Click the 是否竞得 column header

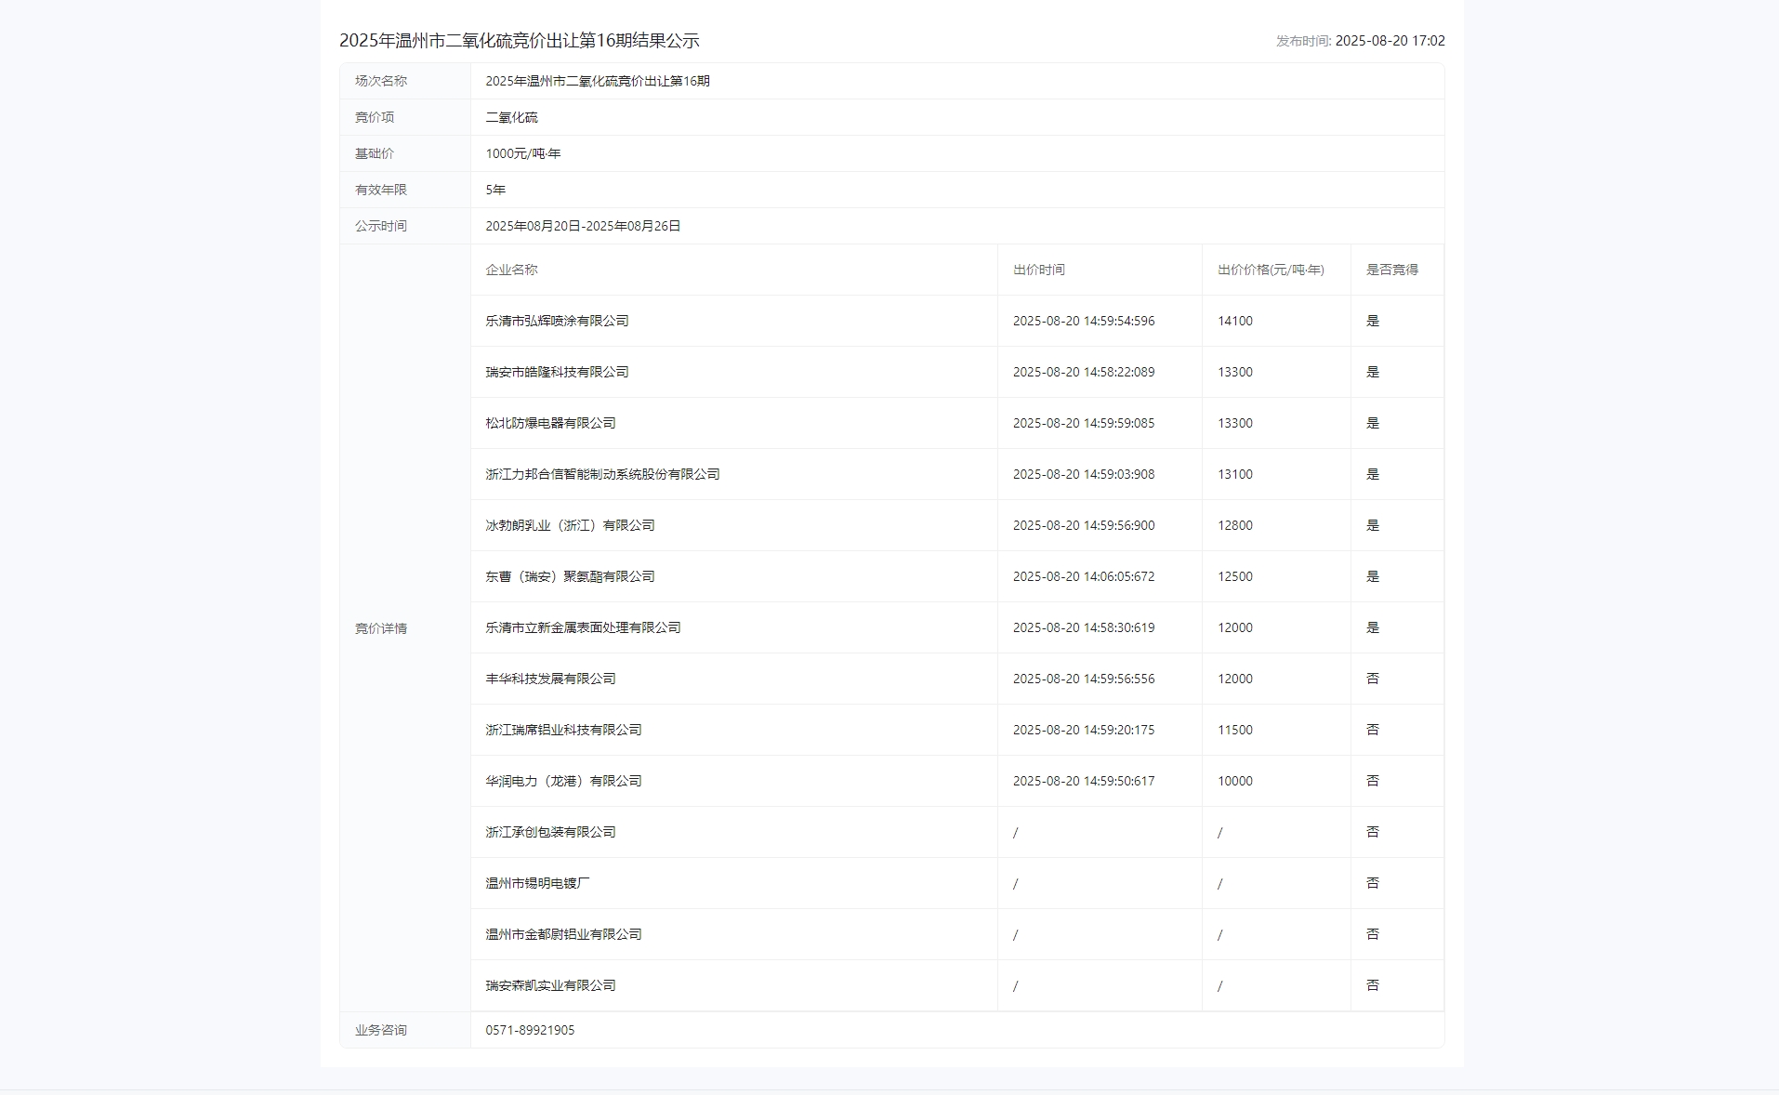coord(1392,270)
